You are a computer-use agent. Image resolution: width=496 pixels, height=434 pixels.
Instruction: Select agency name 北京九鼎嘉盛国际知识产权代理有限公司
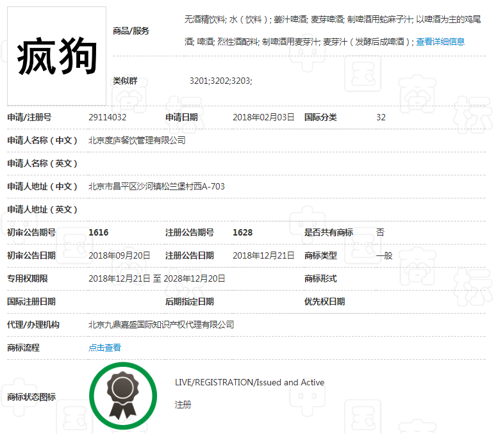[161, 325]
